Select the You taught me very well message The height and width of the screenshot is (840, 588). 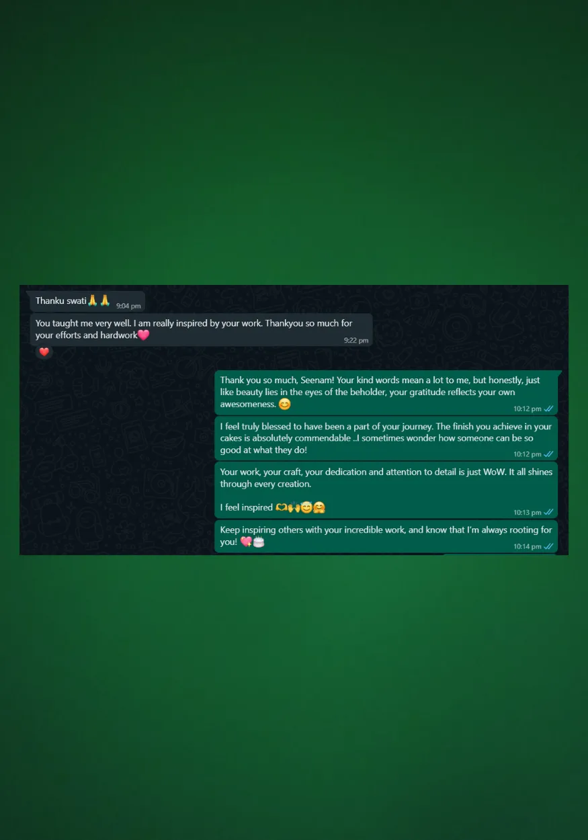(x=202, y=329)
